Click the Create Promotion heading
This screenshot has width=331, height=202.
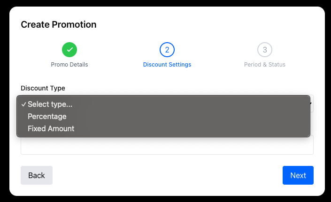[x=59, y=24]
